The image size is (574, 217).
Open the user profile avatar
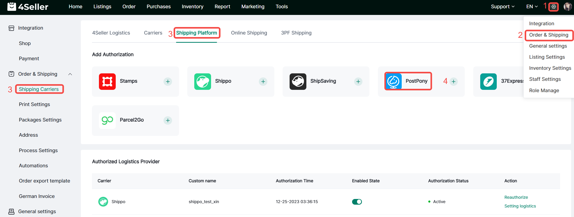(567, 7)
